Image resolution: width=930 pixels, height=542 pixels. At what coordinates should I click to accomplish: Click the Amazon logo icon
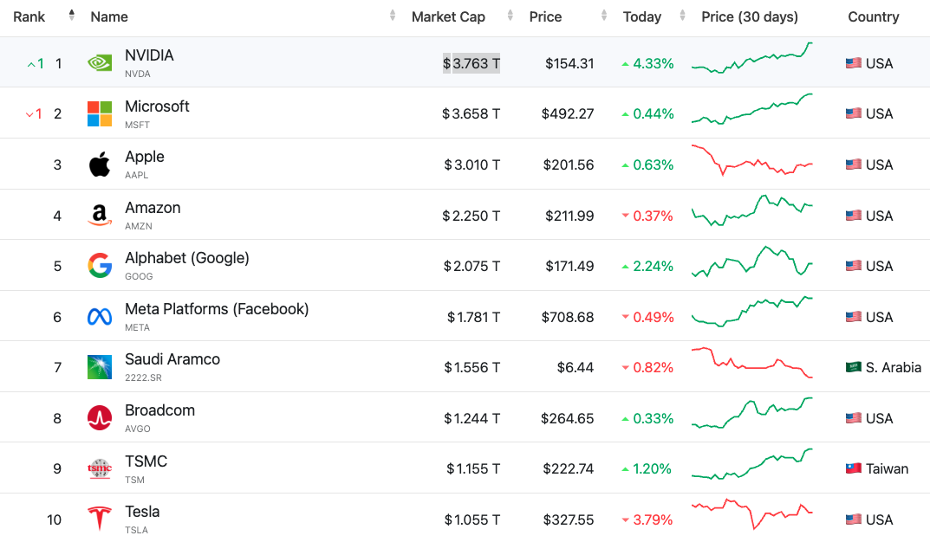point(100,215)
